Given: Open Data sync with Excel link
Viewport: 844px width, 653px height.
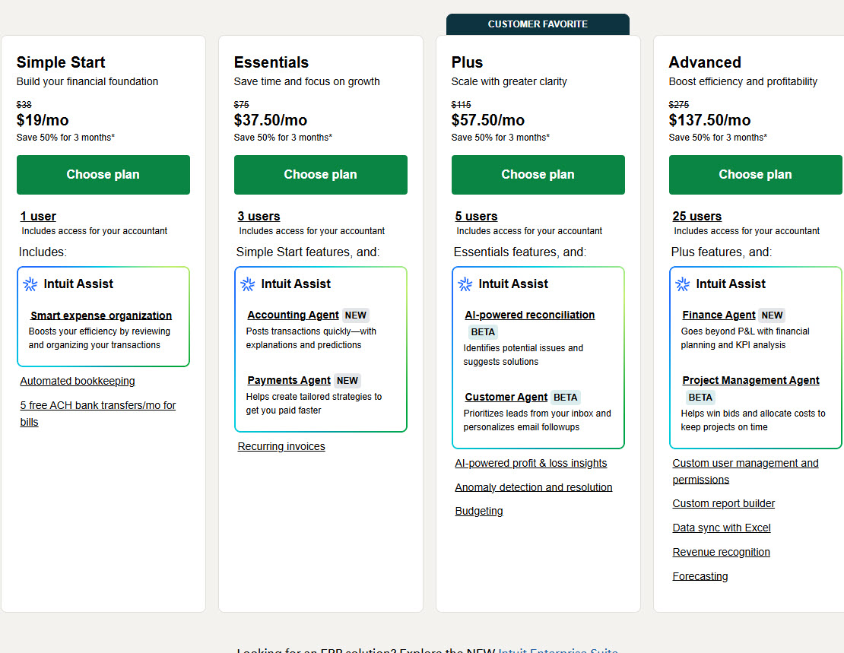Looking at the screenshot, I should click(x=722, y=528).
